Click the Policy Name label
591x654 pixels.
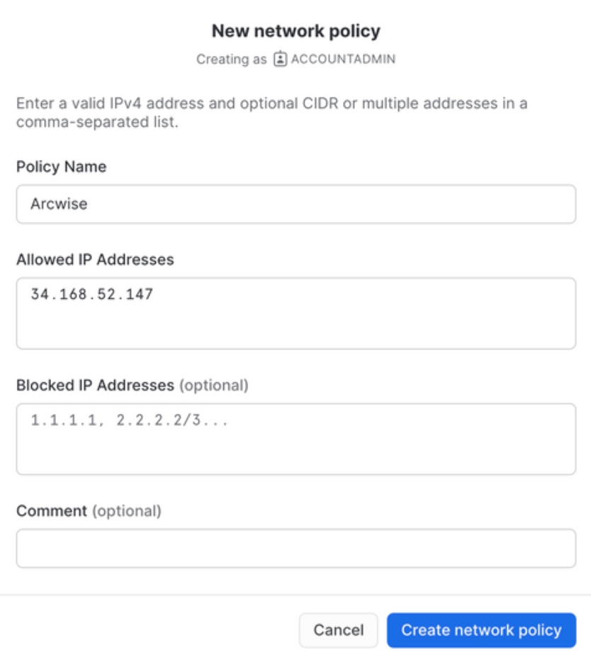click(x=61, y=167)
